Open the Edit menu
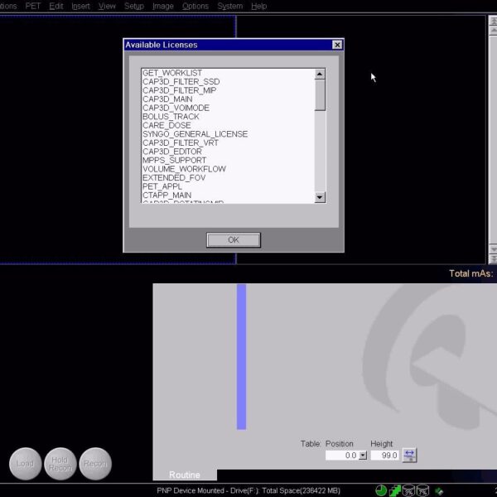Image resolution: width=497 pixels, height=497 pixels. [x=55, y=6]
